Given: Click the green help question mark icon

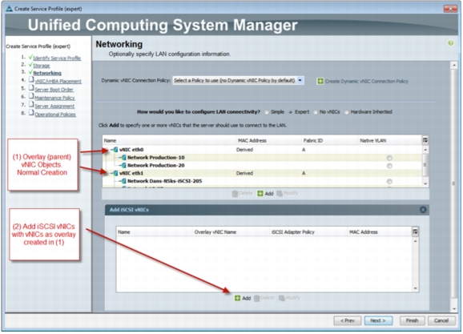Looking at the screenshot, I should click(450, 43).
